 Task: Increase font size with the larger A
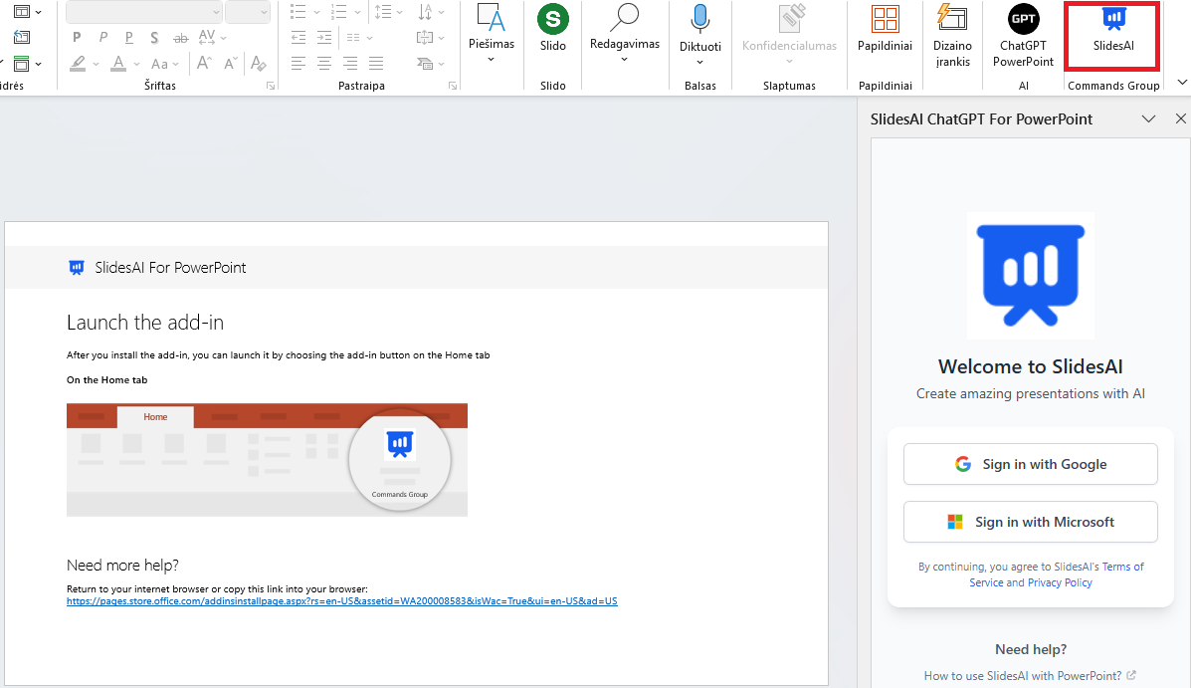pos(204,63)
